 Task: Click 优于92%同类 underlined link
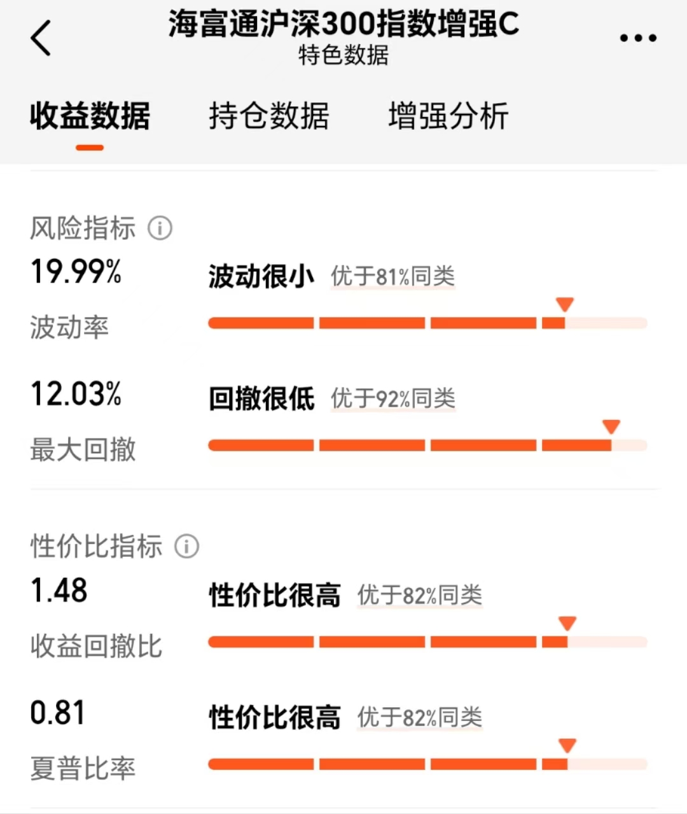(393, 399)
